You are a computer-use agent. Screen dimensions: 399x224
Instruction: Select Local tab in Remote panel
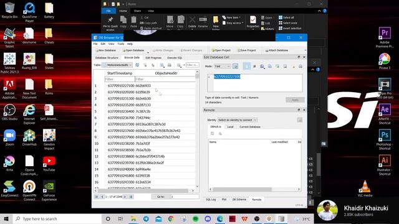(230, 127)
